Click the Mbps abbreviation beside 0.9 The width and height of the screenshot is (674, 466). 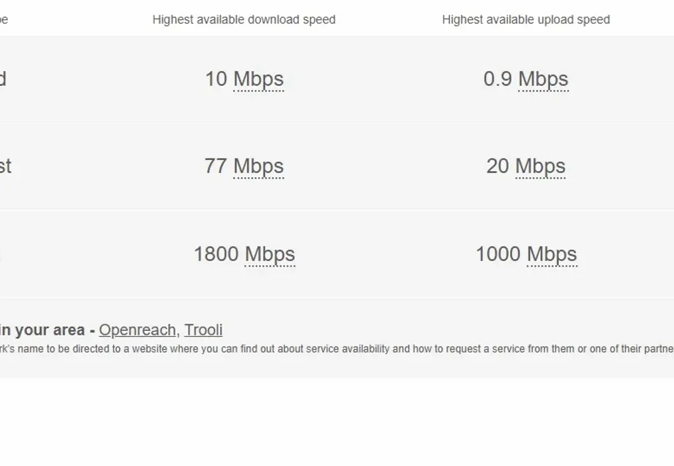543,79
